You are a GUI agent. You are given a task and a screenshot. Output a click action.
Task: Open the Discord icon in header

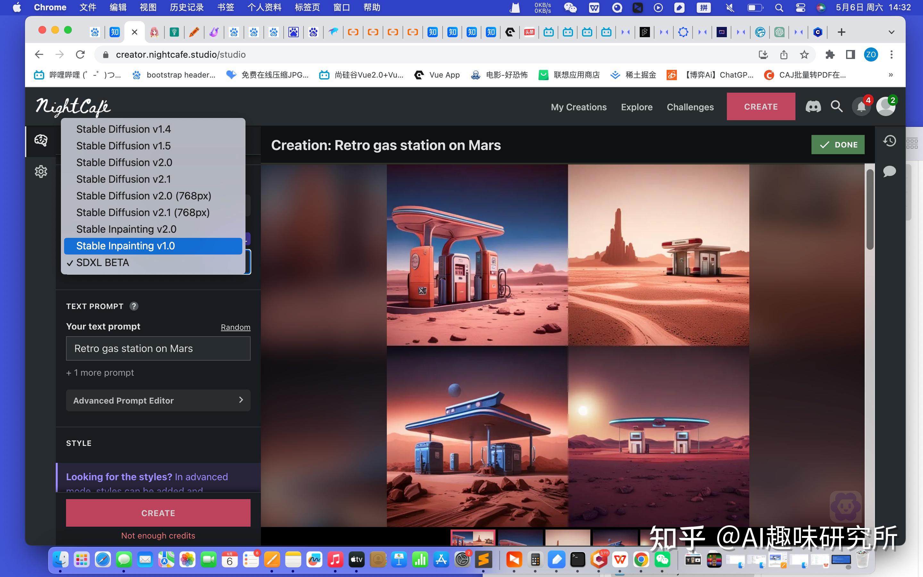point(813,106)
